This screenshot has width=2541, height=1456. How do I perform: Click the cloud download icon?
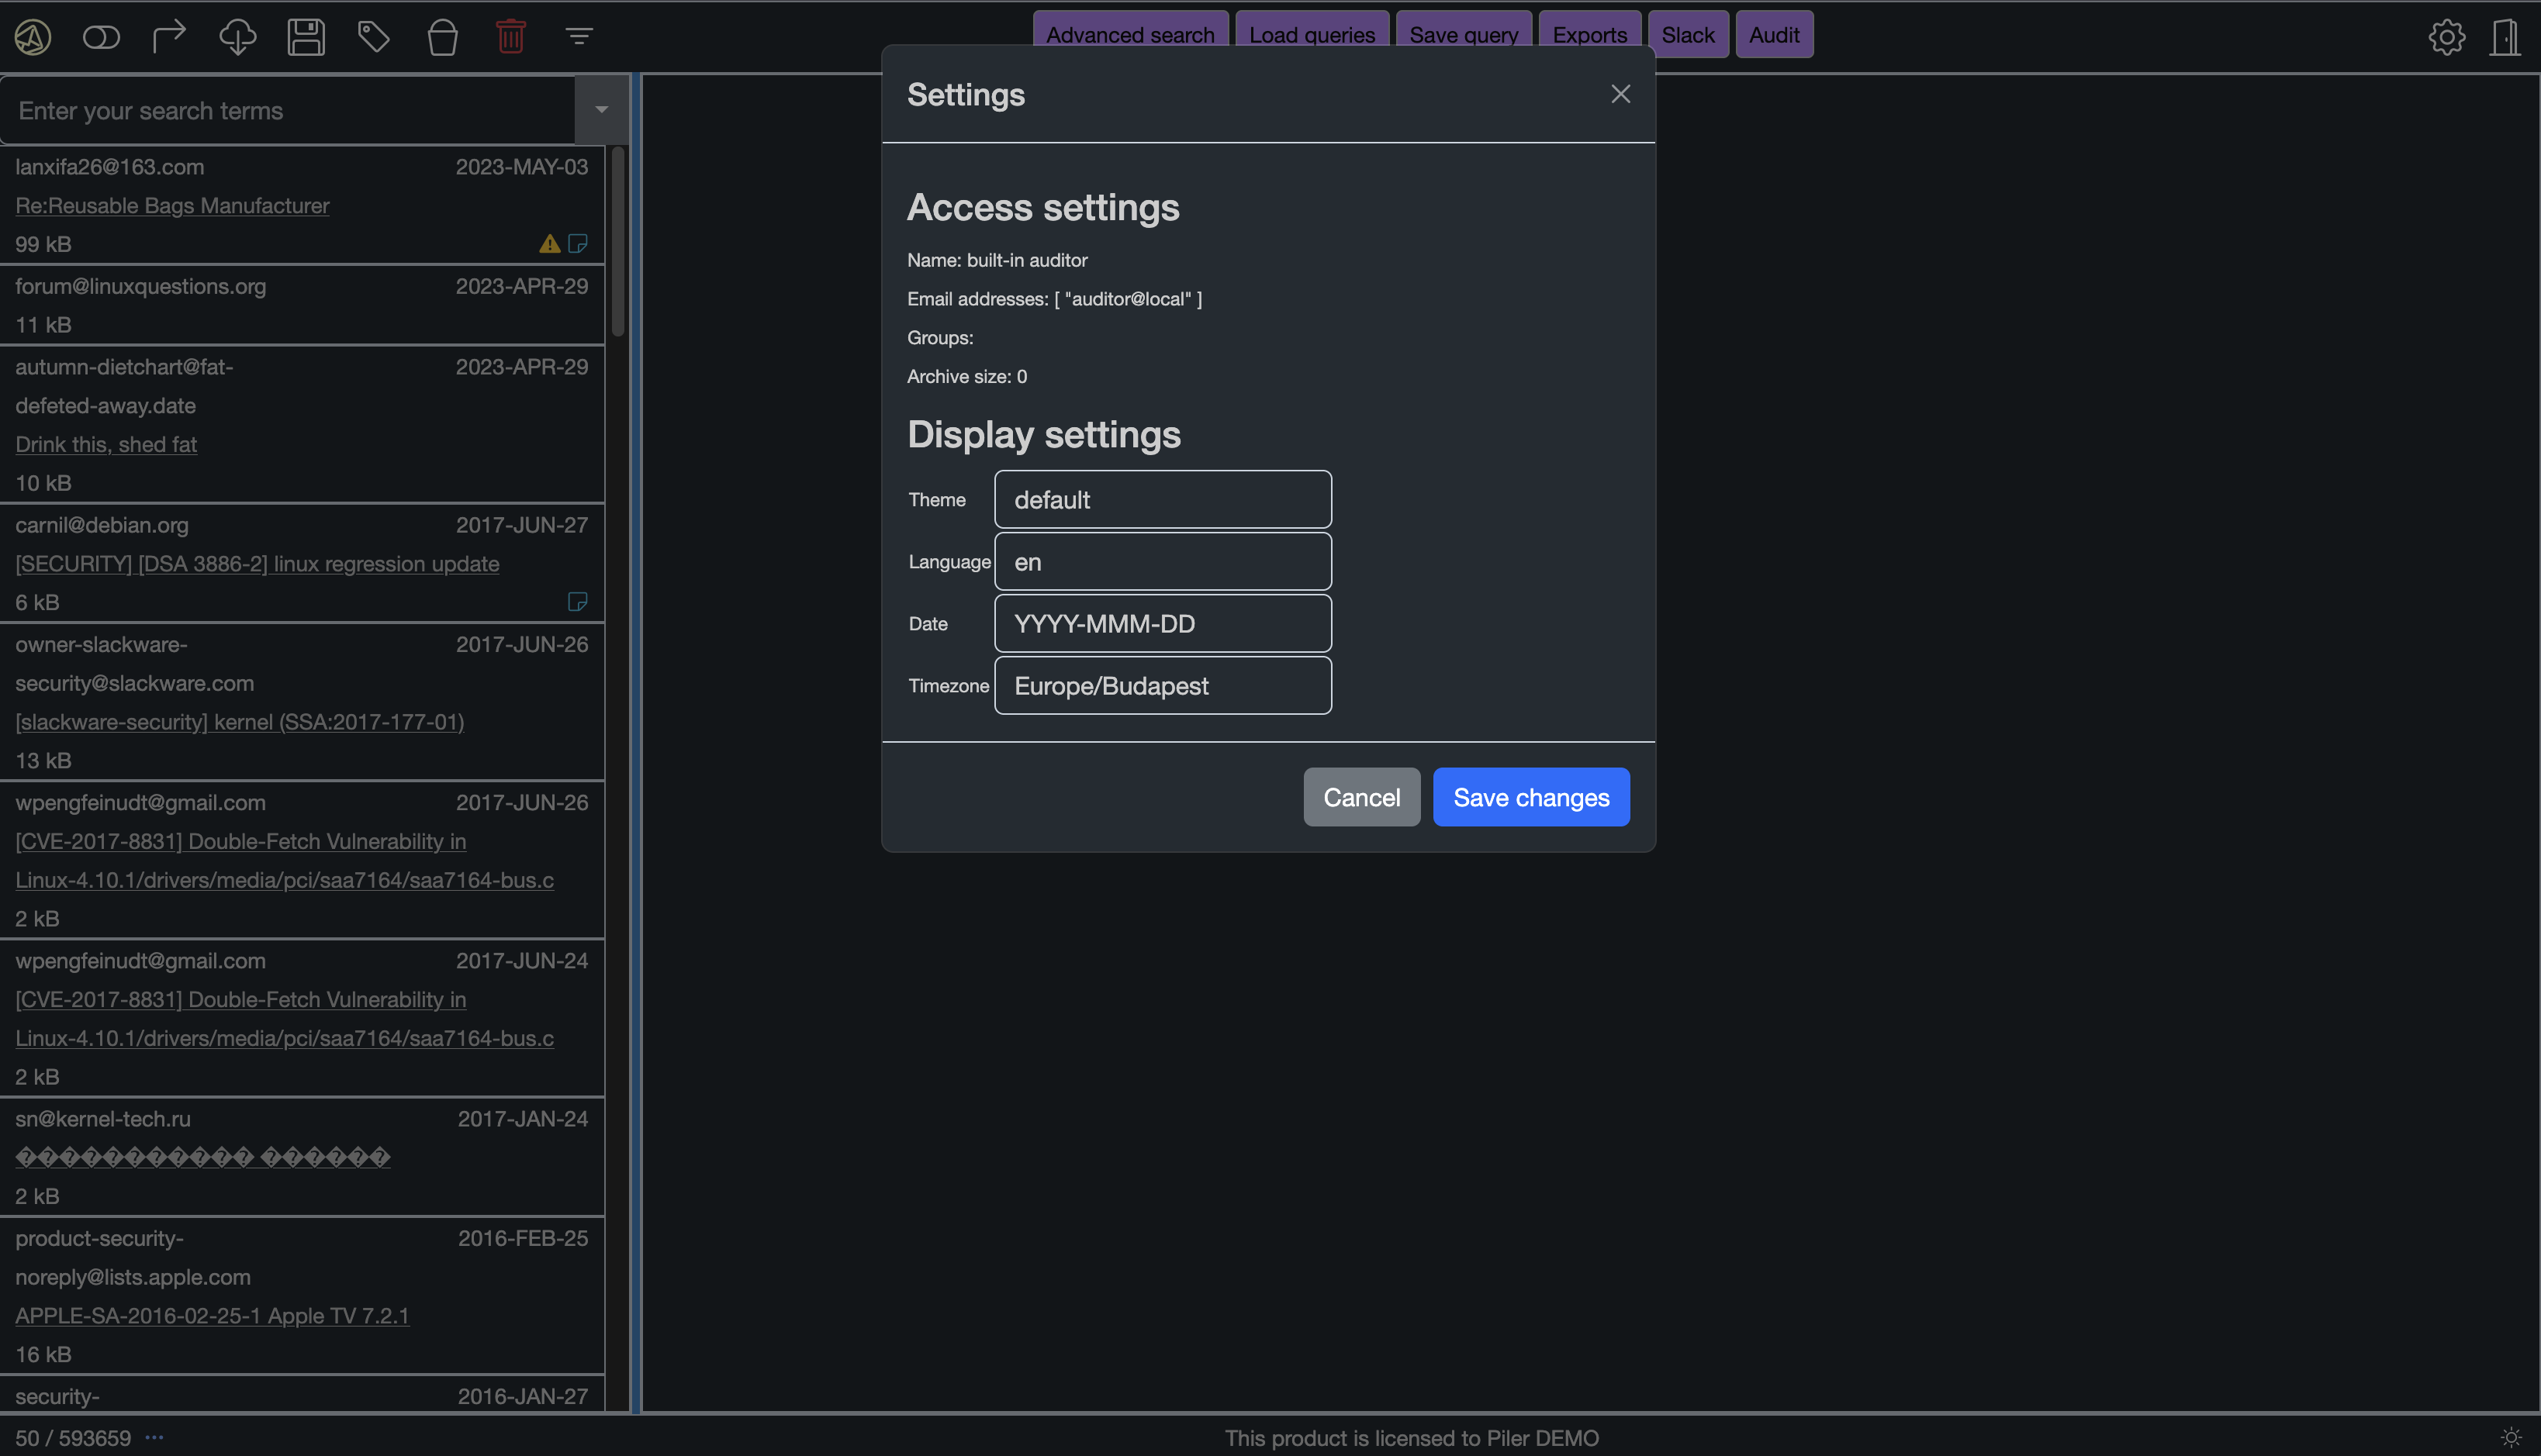(237, 37)
